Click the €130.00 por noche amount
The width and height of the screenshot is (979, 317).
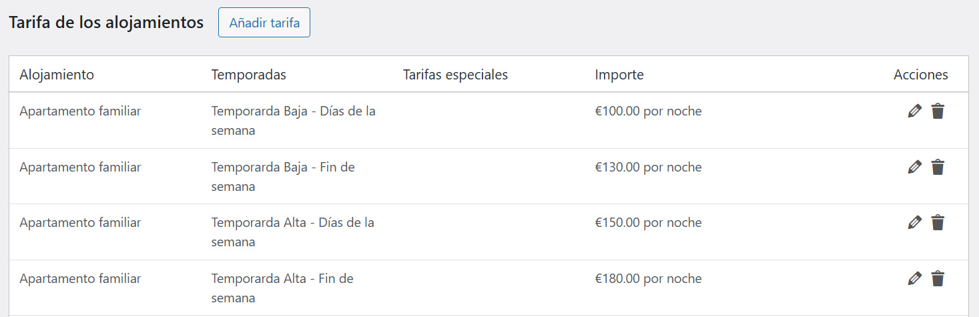[648, 168]
